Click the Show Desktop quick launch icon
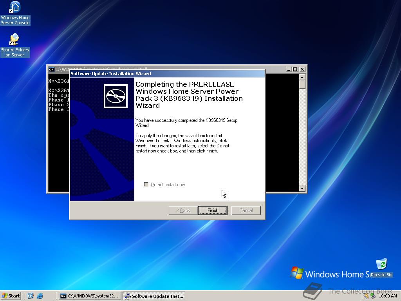This screenshot has width=401, height=301. 31,296
